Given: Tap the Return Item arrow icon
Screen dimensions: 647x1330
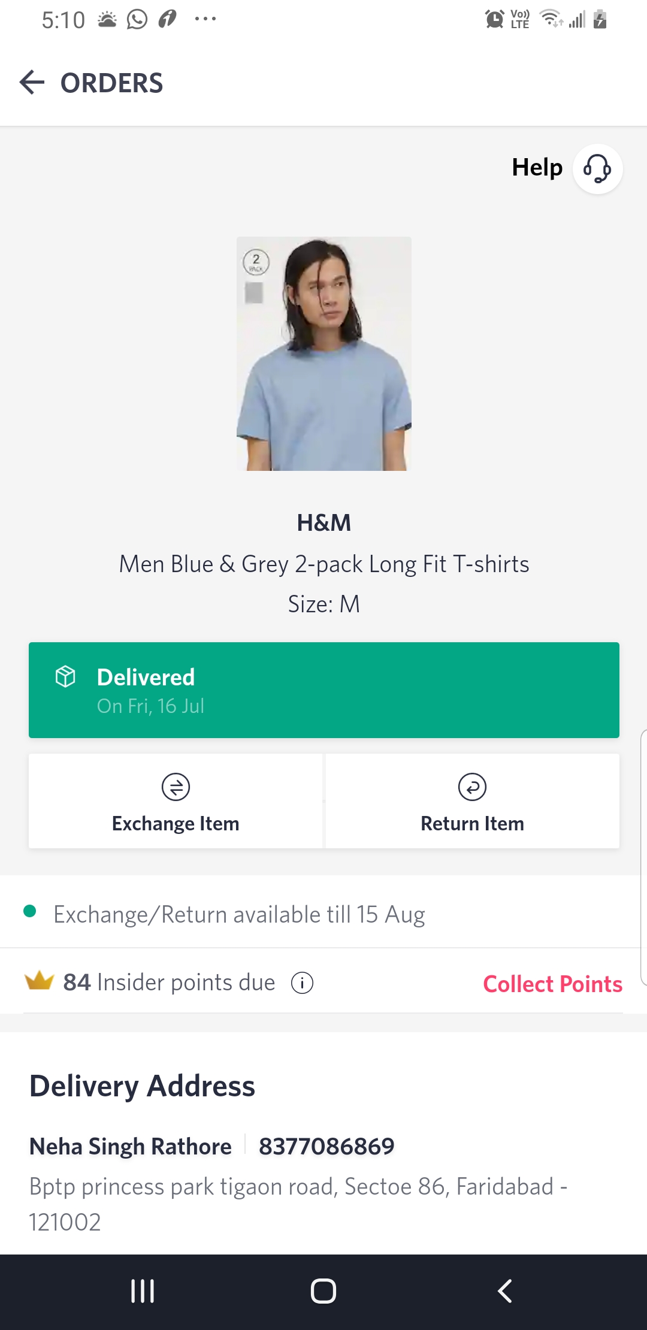Looking at the screenshot, I should coord(472,787).
